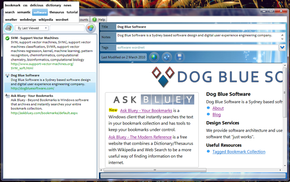This screenshot has width=290, height=182.
Task: Select the delicious tag
Action: click(37, 5)
